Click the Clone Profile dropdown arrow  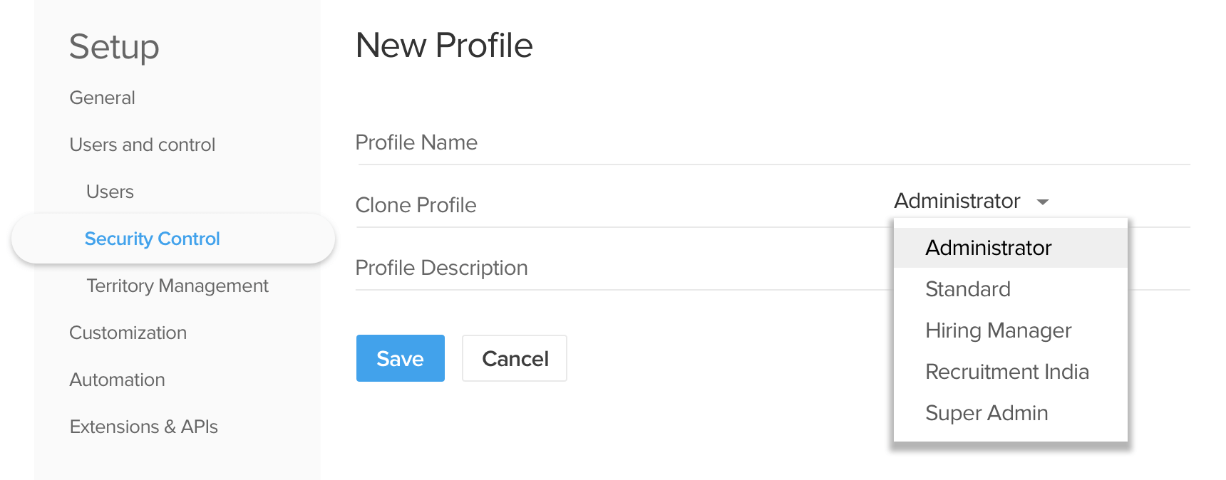[1043, 202]
